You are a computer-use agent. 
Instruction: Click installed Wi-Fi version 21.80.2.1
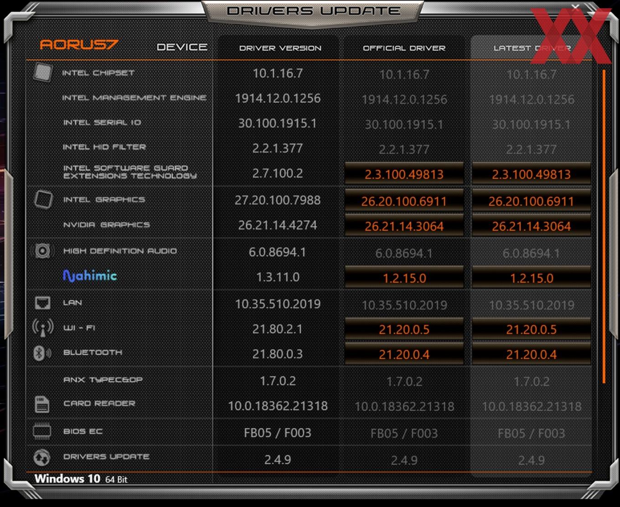(x=278, y=329)
